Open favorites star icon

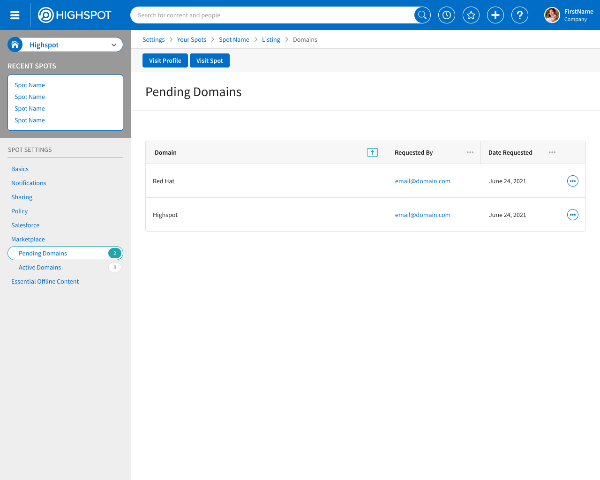(x=471, y=15)
